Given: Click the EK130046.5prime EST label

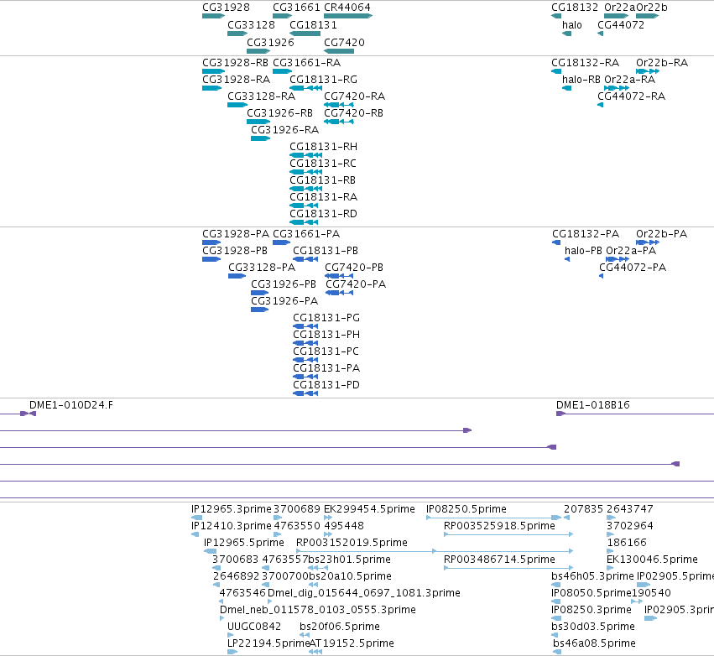Looking at the screenshot, I should click(x=652, y=560).
